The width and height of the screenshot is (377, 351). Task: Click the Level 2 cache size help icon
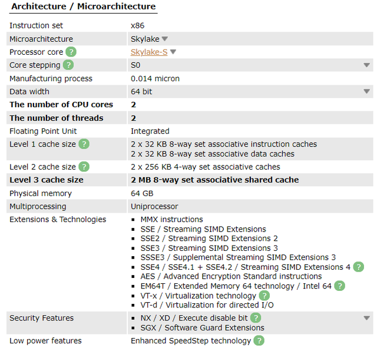[x=84, y=167]
